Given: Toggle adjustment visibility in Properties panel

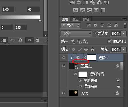Looking at the screenshot, I should pos(29,40).
